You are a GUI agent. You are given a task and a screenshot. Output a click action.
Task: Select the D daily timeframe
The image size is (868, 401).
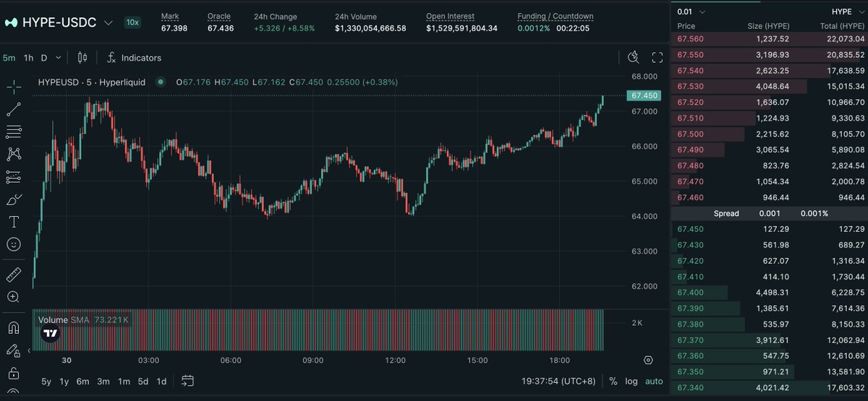[x=44, y=58]
